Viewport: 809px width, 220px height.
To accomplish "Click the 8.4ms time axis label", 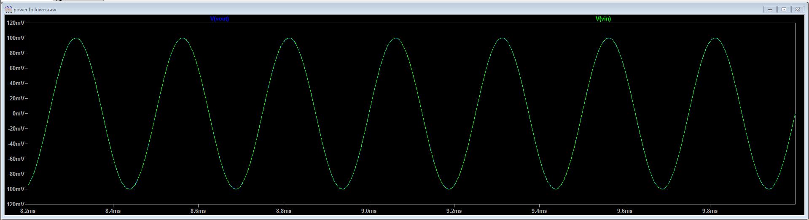I will (113, 211).
